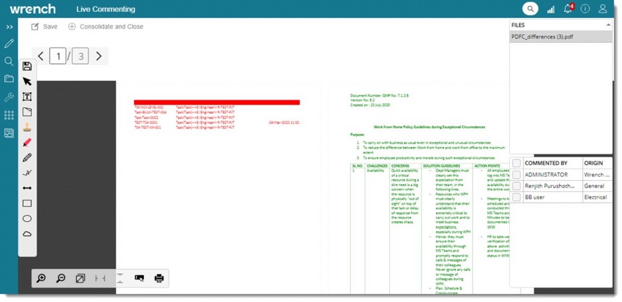
Task: Select the ellipse shape tool
Action: (27, 219)
